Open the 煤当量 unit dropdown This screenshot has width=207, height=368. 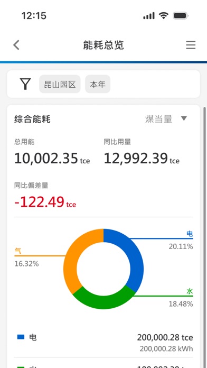(166, 119)
